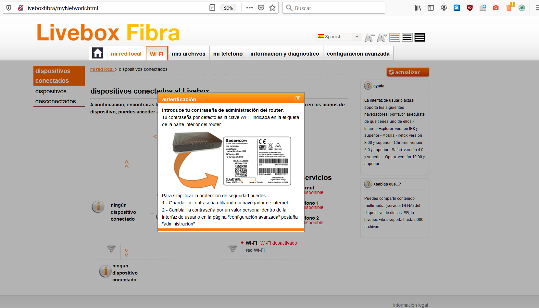Viewport: 539px width, 308px height.
Task: Open the mis archivos tab
Action: point(189,54)
